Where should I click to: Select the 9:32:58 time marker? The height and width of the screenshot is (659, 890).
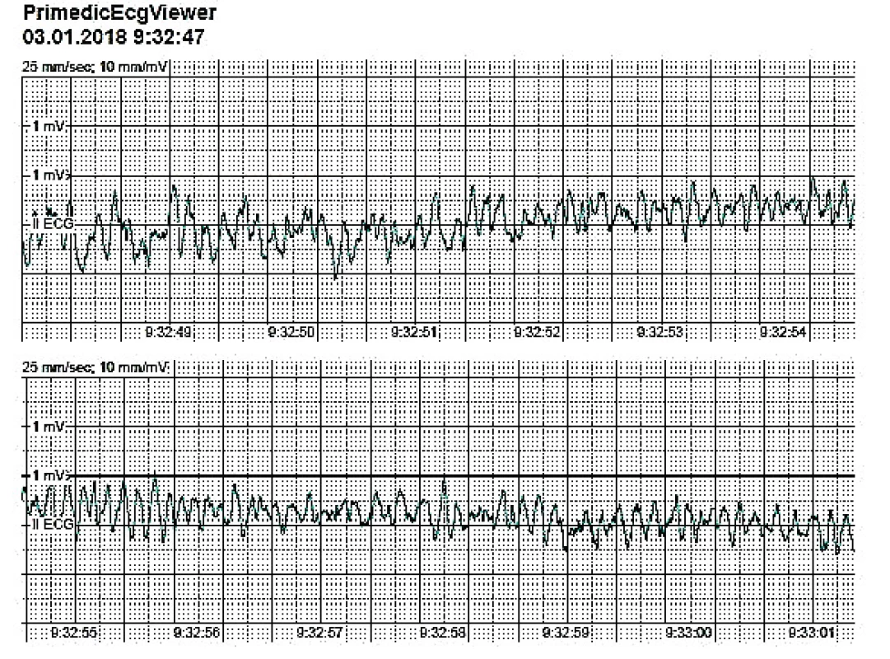click(x=443, y=632)
